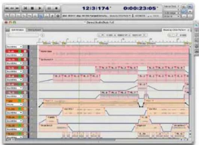199x145 pixels.
Task: Toggle the green play-enable button on the first orange track
Action: (x=19, y=101)
